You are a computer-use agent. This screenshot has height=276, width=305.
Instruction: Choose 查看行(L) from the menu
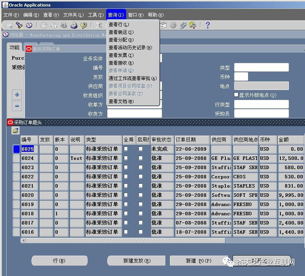(x=133, y=25)
